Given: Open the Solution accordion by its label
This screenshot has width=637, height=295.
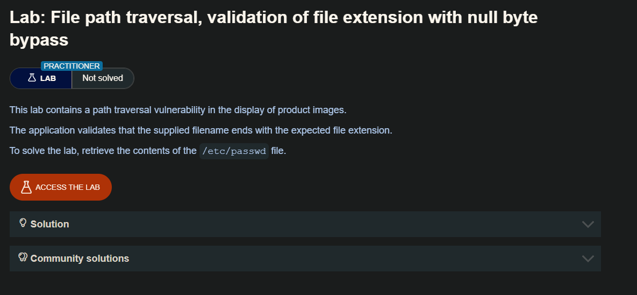Looking at the screenshot, I should coord(49,224).
